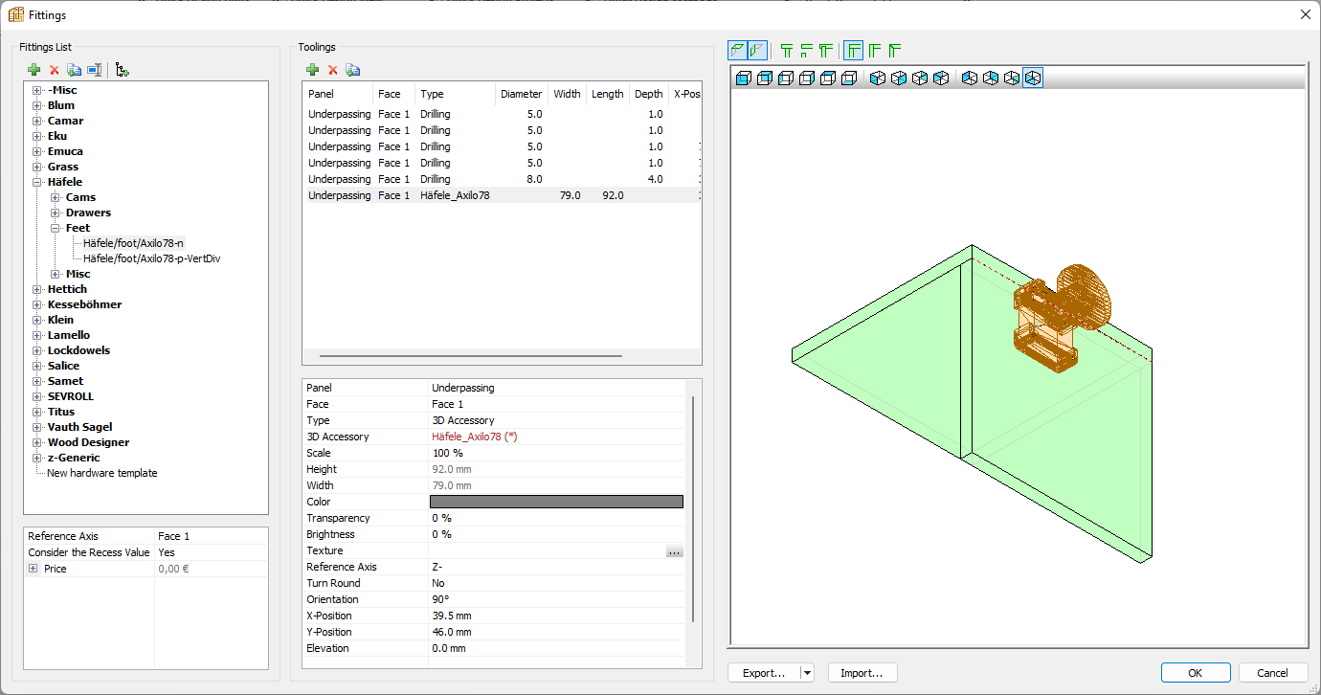
Task: Select Häfele/foot/Axilo78-p-VertDiv fitting
Action: (x=152, y=258)
